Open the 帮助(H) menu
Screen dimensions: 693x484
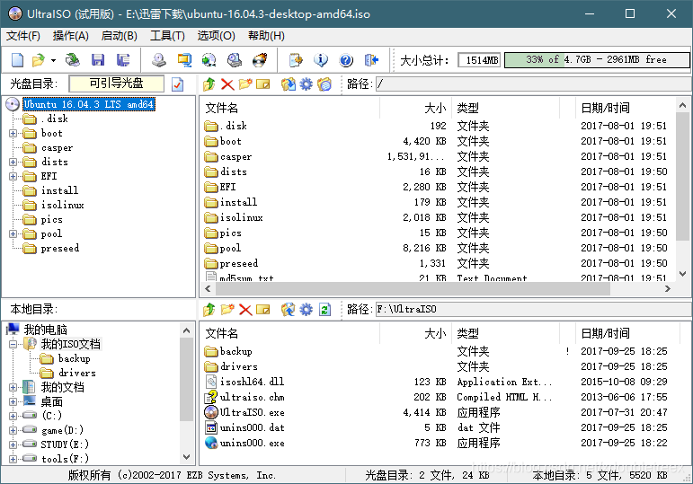pos(266,36)
